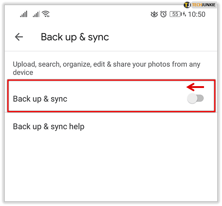Click the alarm clock status icon

tap(164, 15)
